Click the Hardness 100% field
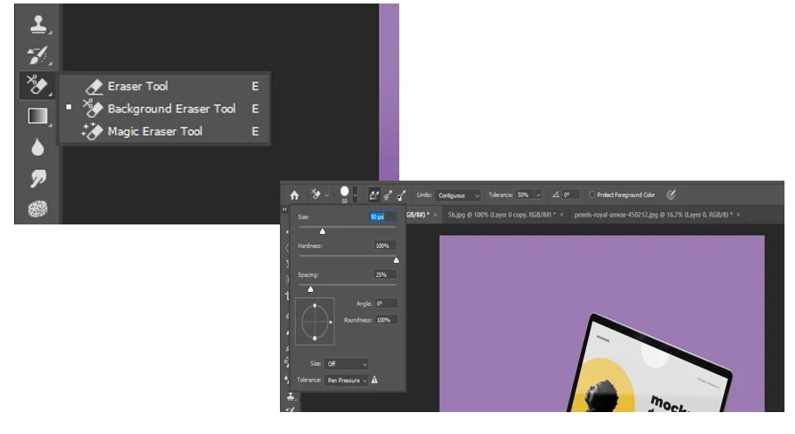This screenshot has width=795, height=434. pyautogui.click(x=385, y=245)
